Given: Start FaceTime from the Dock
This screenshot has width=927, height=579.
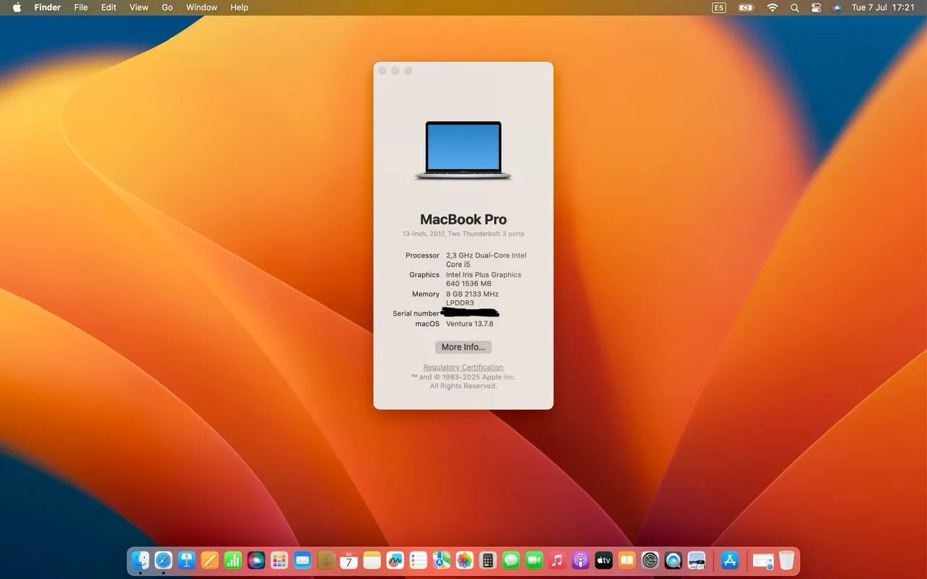Looking at the screenshot, I should point(534,560).
